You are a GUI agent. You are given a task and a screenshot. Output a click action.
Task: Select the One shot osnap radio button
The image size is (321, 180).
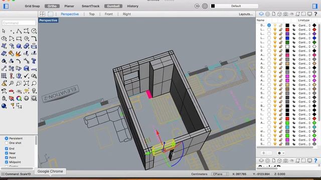point(7,143)
